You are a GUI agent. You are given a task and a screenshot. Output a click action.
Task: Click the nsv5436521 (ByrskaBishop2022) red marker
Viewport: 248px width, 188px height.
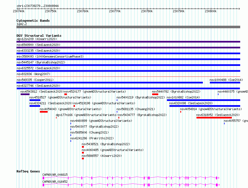(83, 147)
